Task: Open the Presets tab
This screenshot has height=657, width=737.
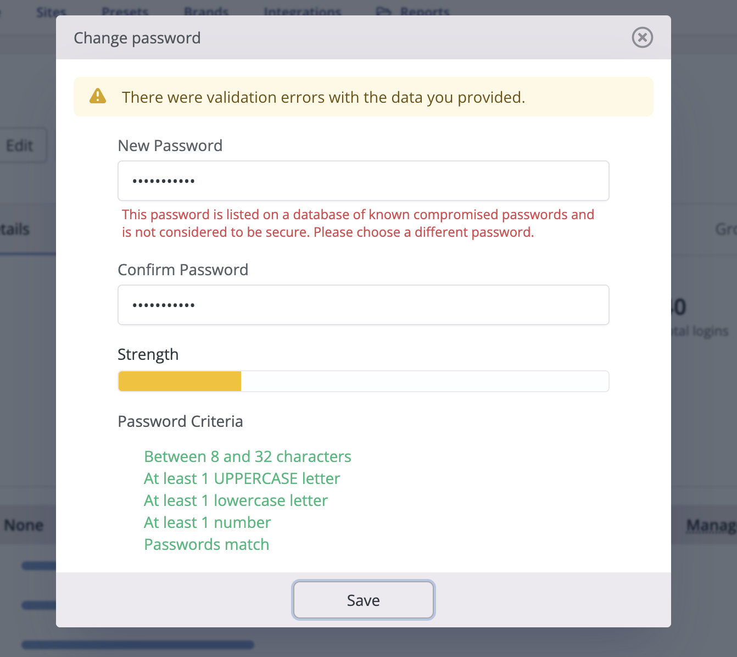Action: click(x=125, y=10)
